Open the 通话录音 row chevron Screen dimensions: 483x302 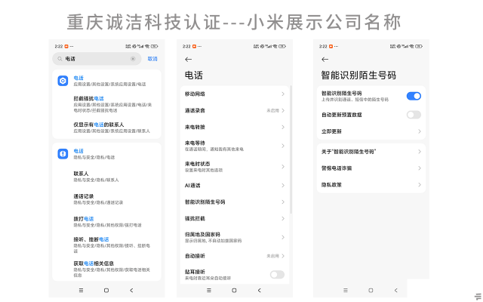(282, 110)
